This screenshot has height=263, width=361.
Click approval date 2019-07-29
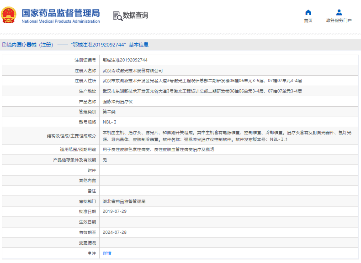click(x=114, y=211)
